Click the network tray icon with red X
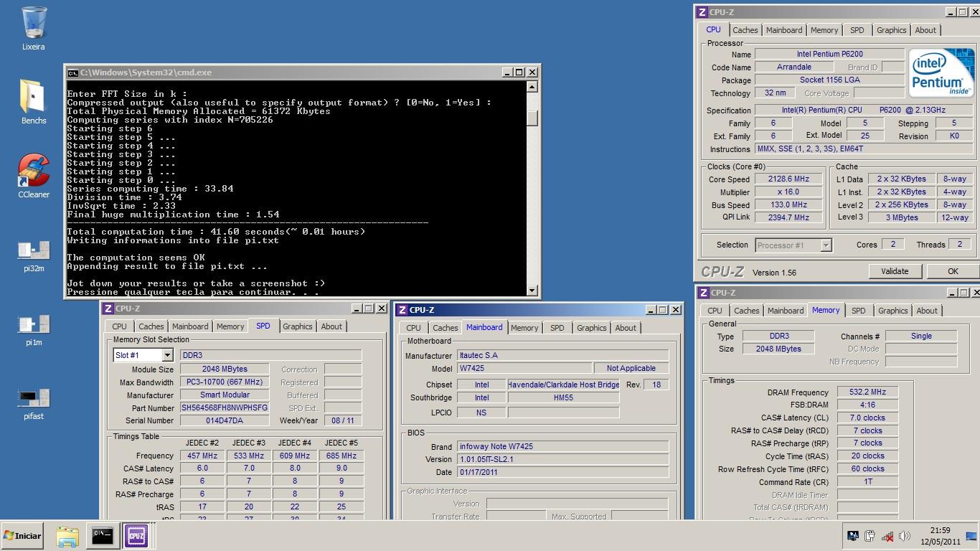Screen dimensions: 980x551 pos(887,536)
